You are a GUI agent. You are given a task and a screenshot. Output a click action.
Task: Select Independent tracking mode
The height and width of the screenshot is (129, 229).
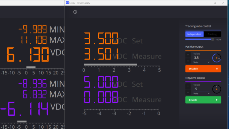point(194,34)
